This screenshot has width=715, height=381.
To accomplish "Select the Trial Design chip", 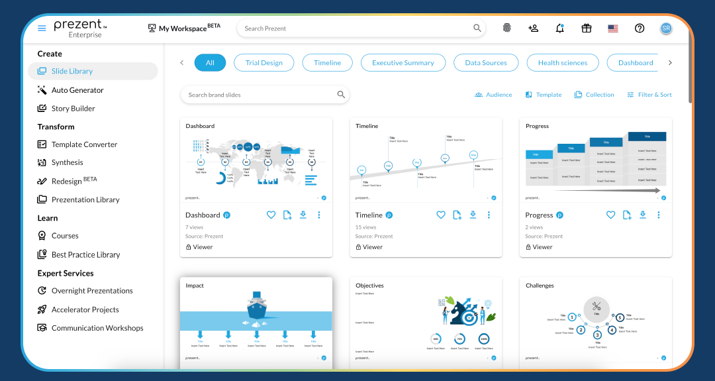I will tap(264, 62).
